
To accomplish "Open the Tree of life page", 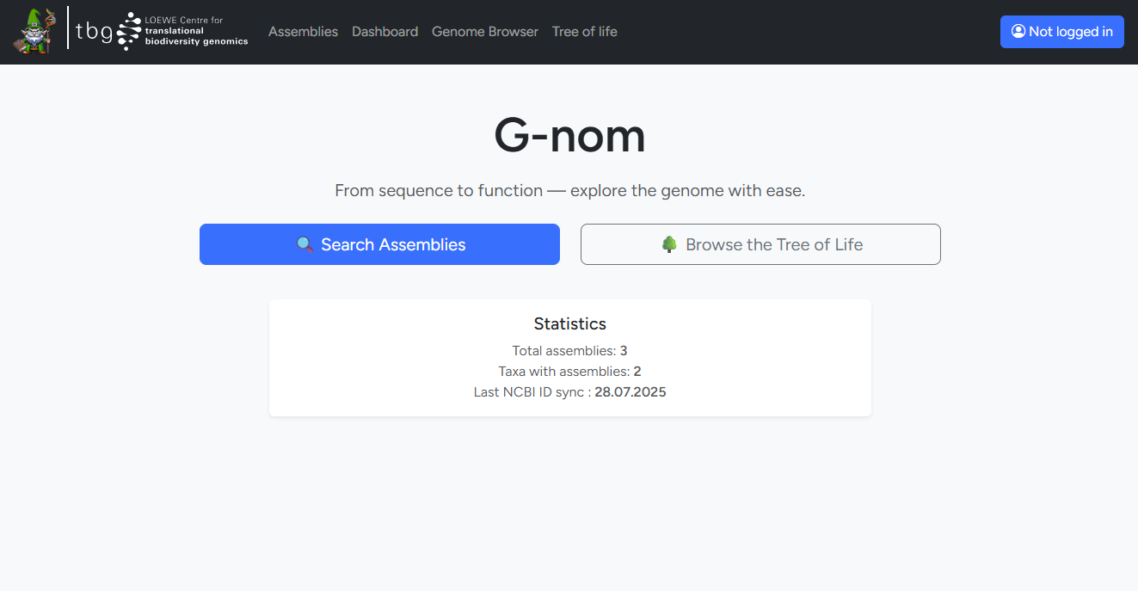I will point(584,31).
